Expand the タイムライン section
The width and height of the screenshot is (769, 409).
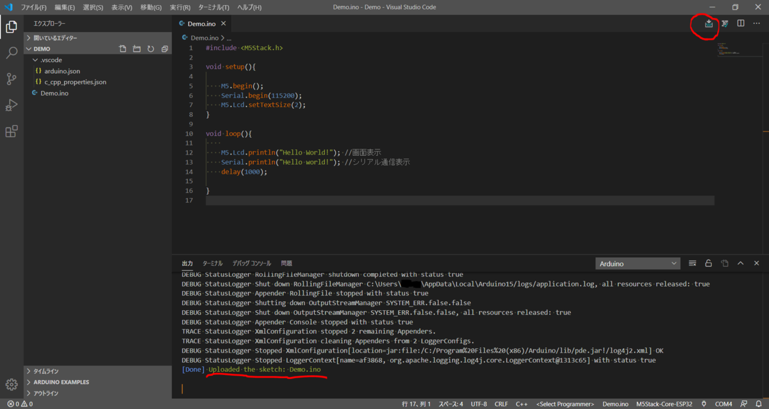click(x=98, y=371)
